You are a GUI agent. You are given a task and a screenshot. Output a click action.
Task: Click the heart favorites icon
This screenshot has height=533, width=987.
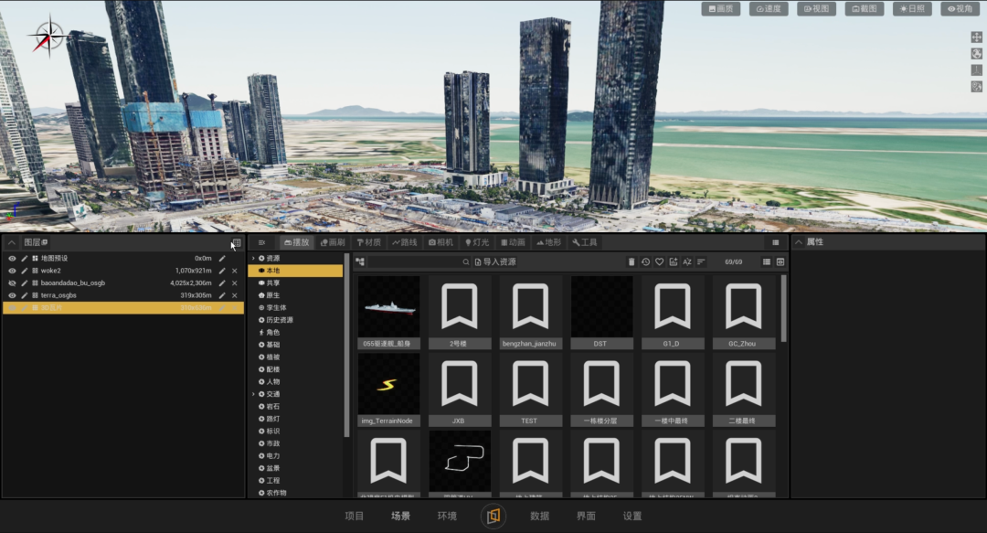click(x=659, y=262)
